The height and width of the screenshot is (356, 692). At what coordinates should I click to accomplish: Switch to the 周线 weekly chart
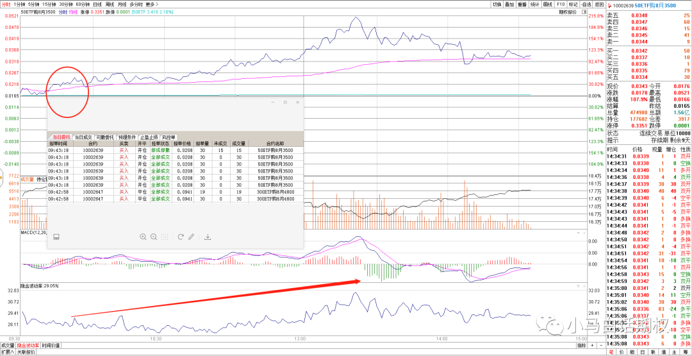click(x=110, y=4)
